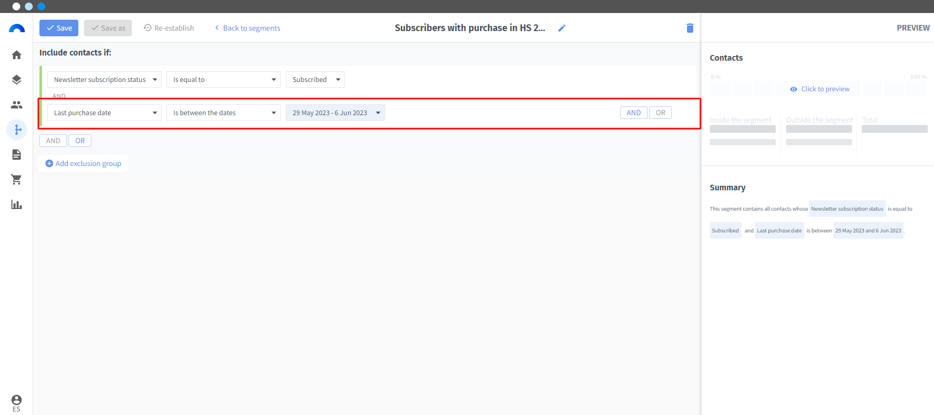Viewport: 934px width, 415px height.
Task: Click Last purchase date tag in summary
Action: pyautogui.click(x=779, y=230)
